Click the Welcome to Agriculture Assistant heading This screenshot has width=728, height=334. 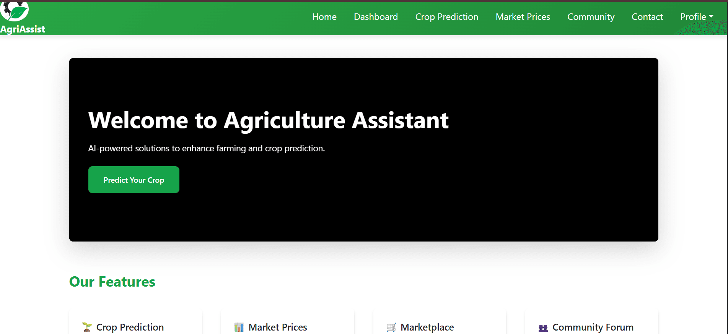268,120
